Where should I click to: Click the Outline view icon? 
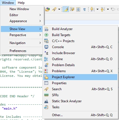click(46, 59)
